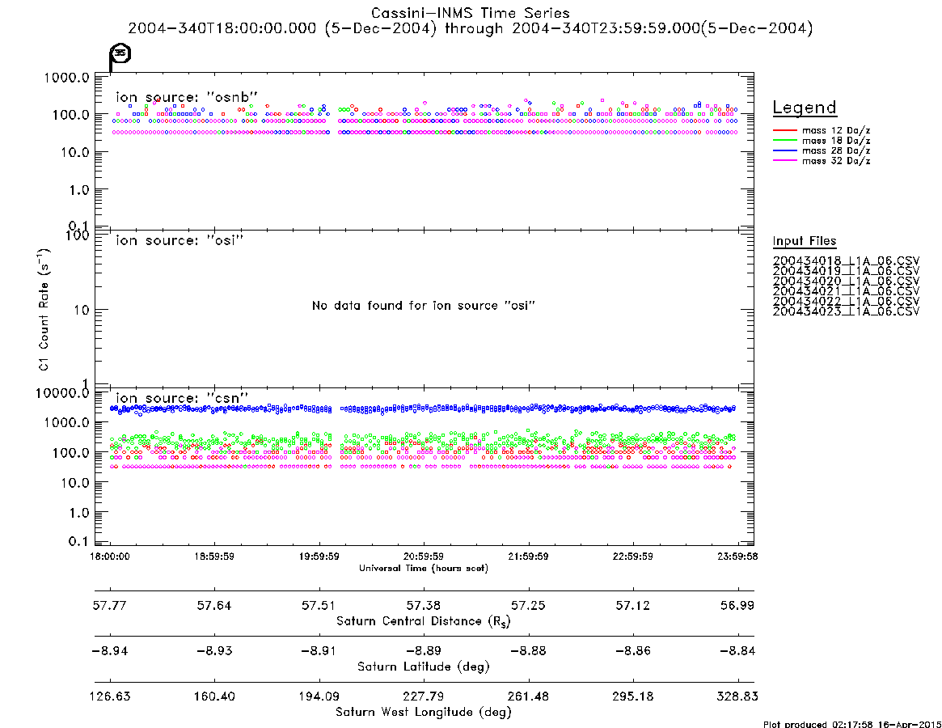Click the 57.77 Saturn distance value
The image size is (942, 728).
pyautogui.click(x=110, y=605)
